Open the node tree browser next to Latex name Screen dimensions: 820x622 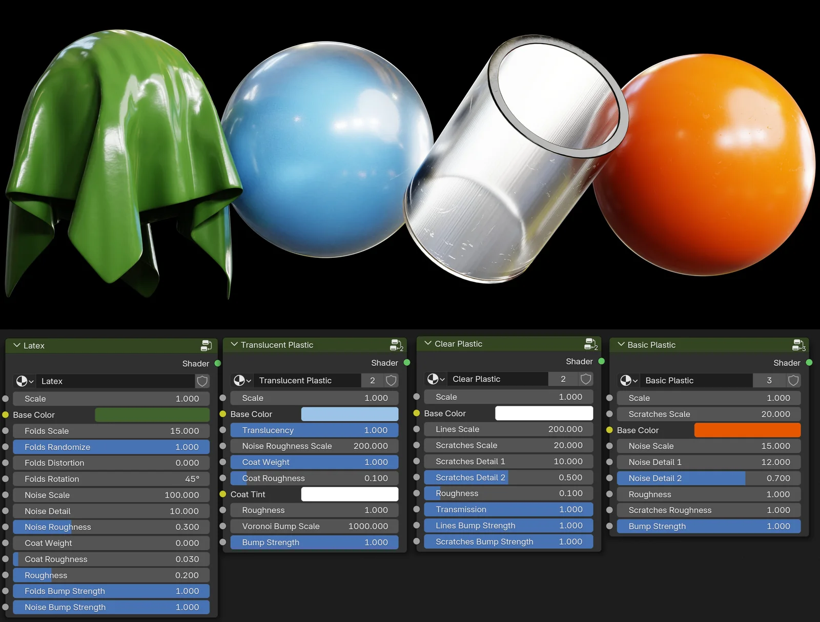coord(24,381)
